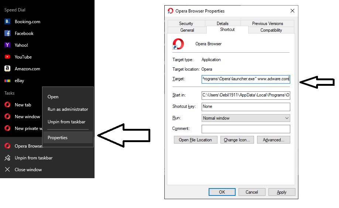
Task: Open the Compatibility tab
Action: (x=271, y=30)
